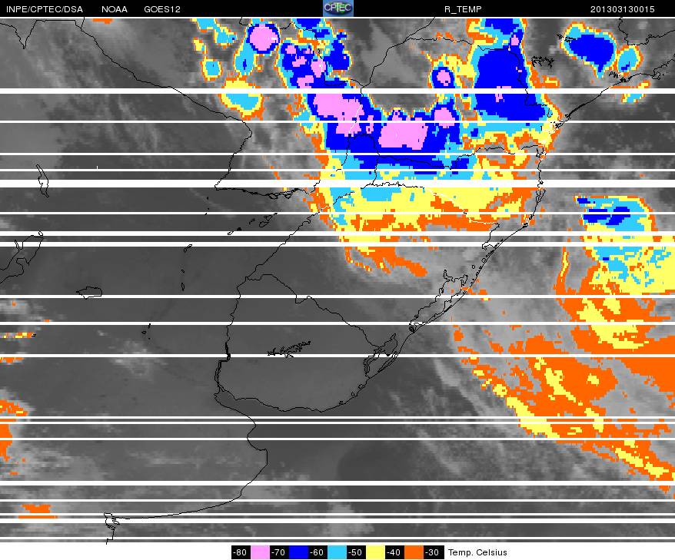Click the INPE/CPTEC/DSA header text
This screenshot has height=560, width=675.
[45, 9]
